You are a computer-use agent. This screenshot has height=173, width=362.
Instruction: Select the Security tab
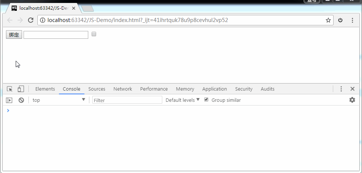click(x=243, y=89)
